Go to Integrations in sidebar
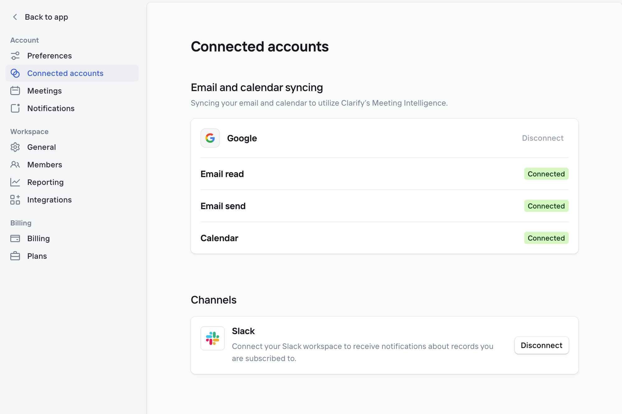Screen dimensions: 622x414 pos(49,200)
